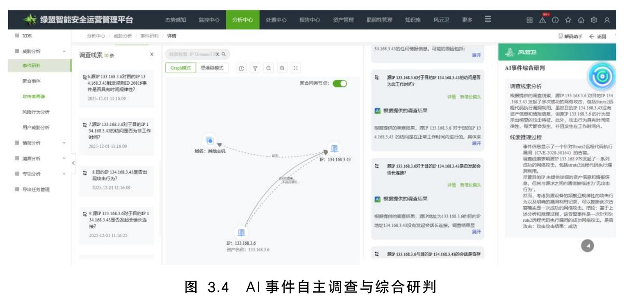
Task: Open 更多 top menu
Action: click(x=467, y=20)
